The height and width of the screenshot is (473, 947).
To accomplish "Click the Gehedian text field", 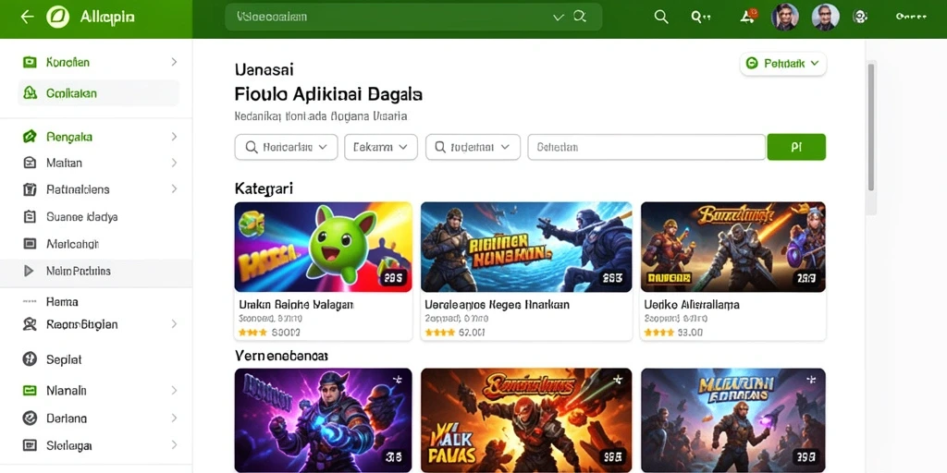I will [x=646, y=147].
